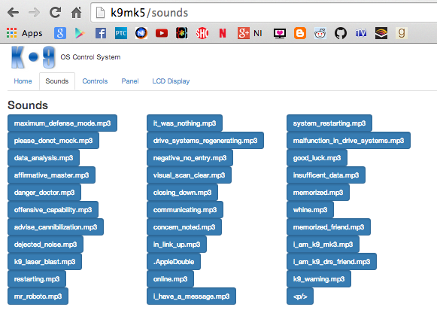Click the browser home icon
Image resolution: width=437 pixels, height=313 pixels.
(76, 13)
